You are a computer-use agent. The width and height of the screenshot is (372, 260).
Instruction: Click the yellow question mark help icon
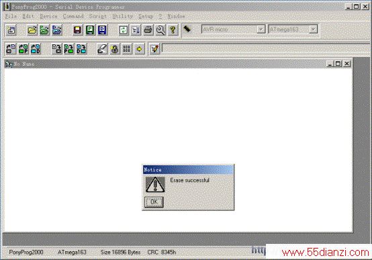point(173,30)
